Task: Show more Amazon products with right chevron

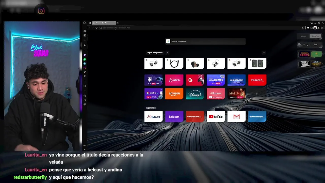Action: [268, 63]
